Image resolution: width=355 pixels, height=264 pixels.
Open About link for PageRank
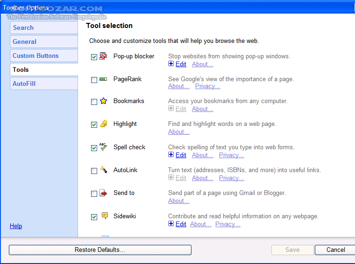[x=179, y=86]
